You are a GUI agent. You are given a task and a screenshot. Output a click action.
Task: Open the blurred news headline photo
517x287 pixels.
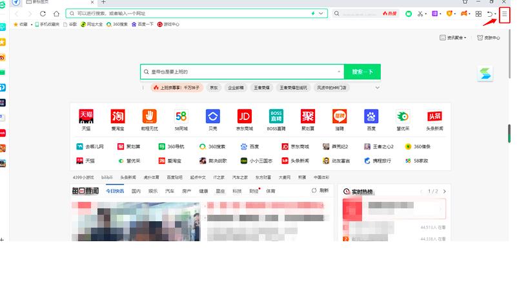(136, 221)
